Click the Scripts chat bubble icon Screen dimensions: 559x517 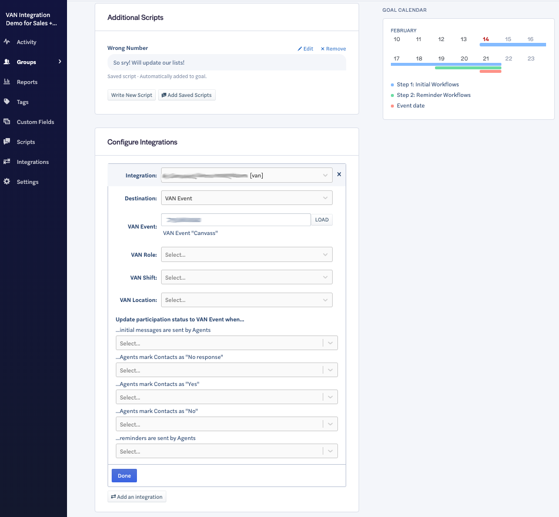tap(7, 142)
